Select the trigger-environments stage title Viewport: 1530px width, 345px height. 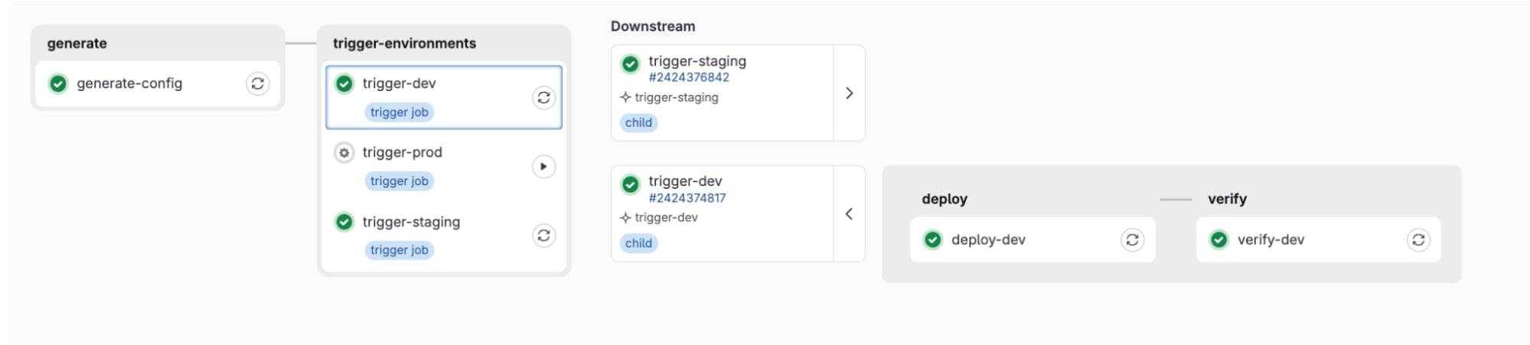[x=404, y=44]
